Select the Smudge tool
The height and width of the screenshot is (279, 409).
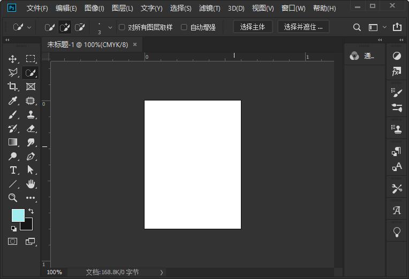[31, 142]
